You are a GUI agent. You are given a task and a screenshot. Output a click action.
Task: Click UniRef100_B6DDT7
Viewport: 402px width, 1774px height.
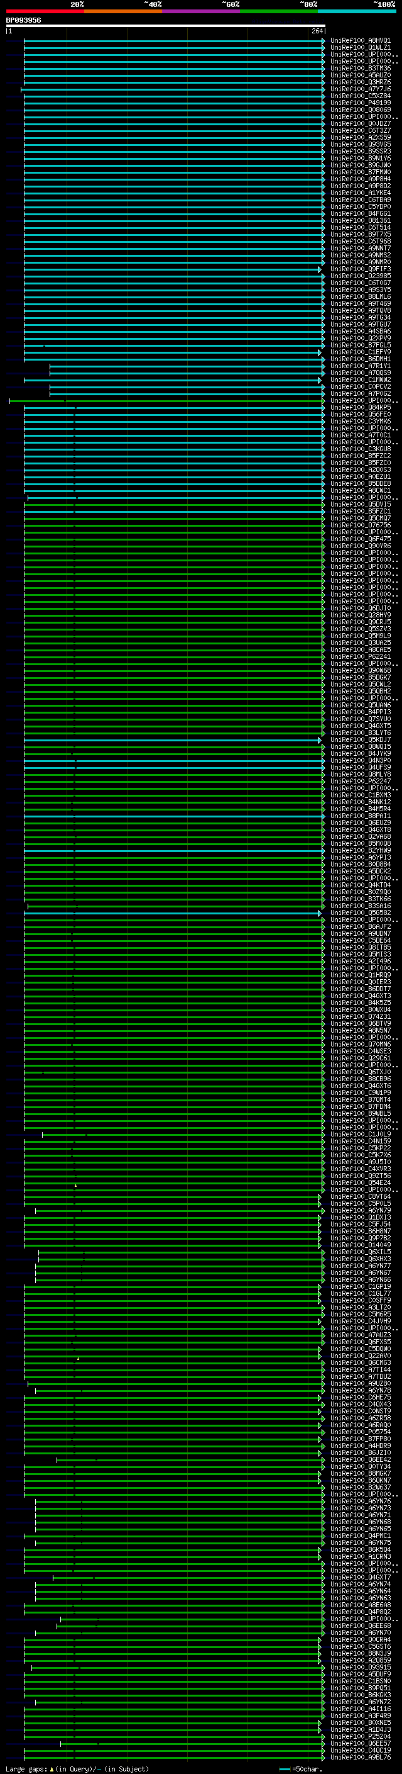point(361,988)
